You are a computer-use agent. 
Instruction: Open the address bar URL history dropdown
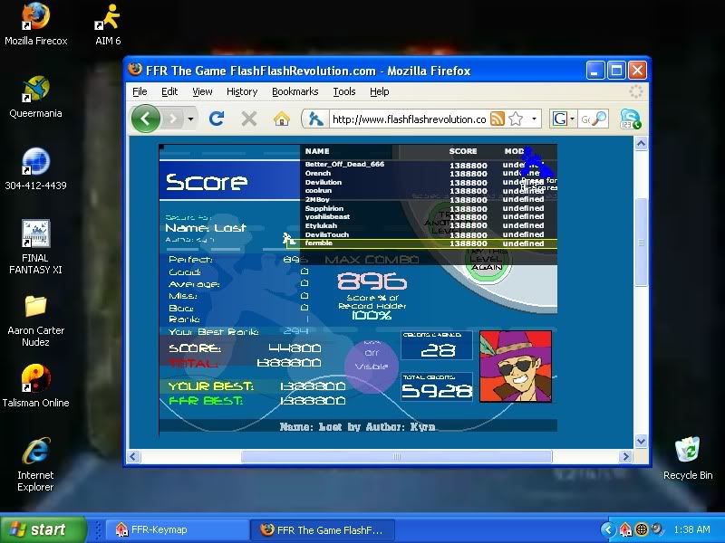pyautogui.click(x=534, y=119)
